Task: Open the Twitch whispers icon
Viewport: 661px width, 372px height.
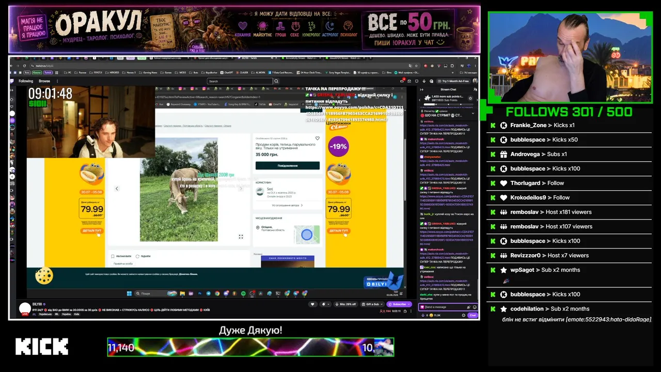Action: tap(418, 81)
